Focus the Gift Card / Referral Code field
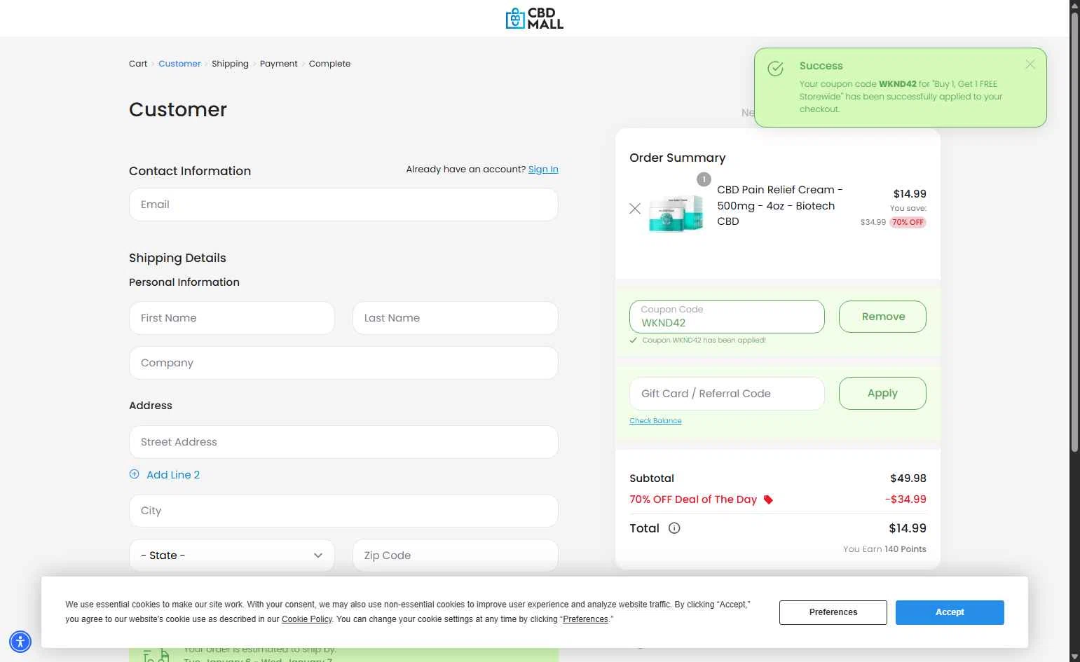The width and height of the screenshot is (1080, 662). [x=727, y=394]
